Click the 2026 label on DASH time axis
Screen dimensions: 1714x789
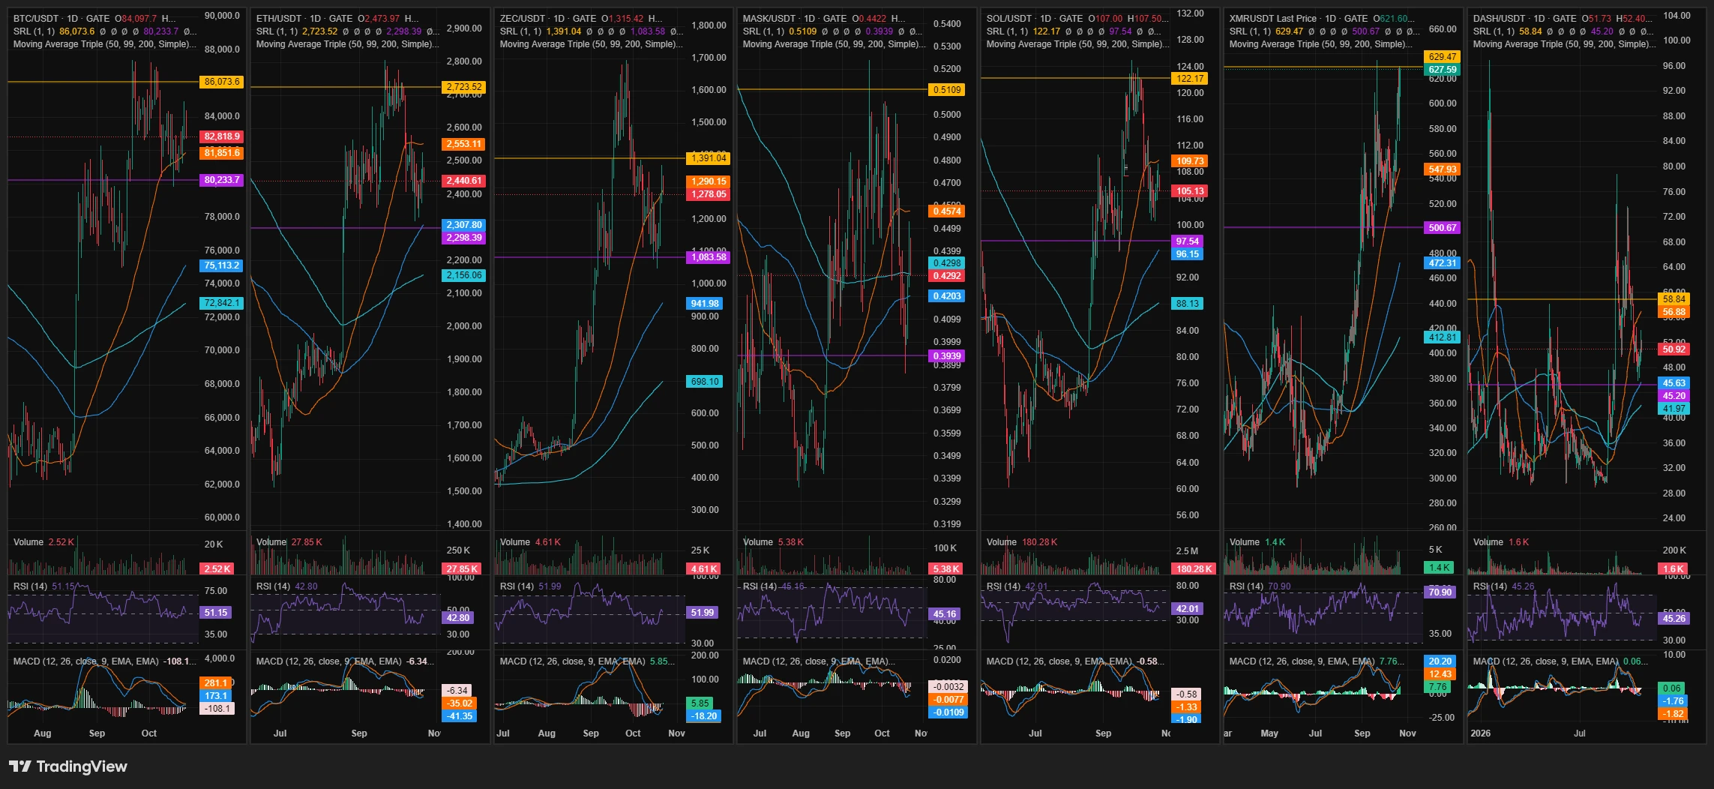1481,733
